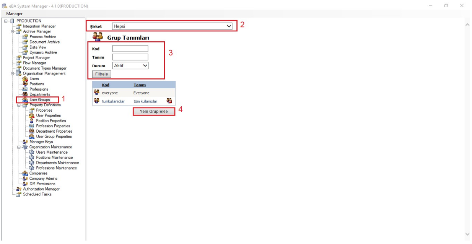Open the Durum status dropdown

click(130, 66)
